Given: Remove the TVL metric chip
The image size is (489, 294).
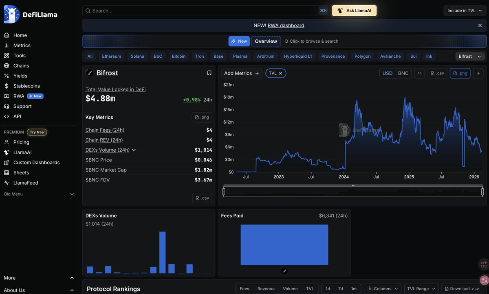Looking at the screenshot, I should click(280, 73).
